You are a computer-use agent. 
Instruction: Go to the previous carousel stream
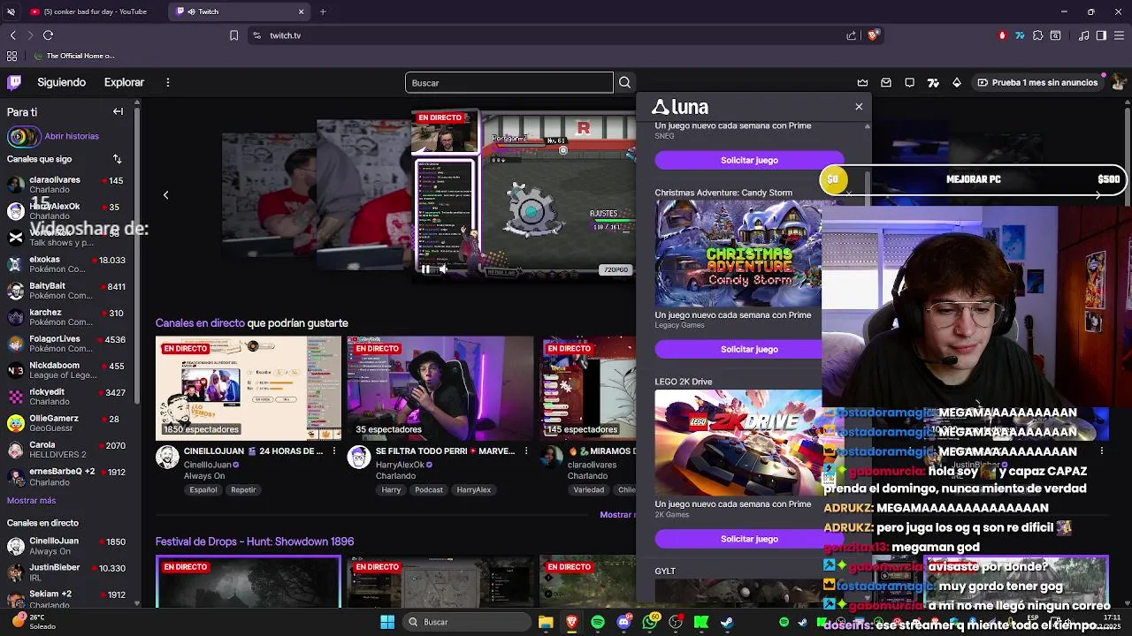pyautogui.click(x=165, y=194)
